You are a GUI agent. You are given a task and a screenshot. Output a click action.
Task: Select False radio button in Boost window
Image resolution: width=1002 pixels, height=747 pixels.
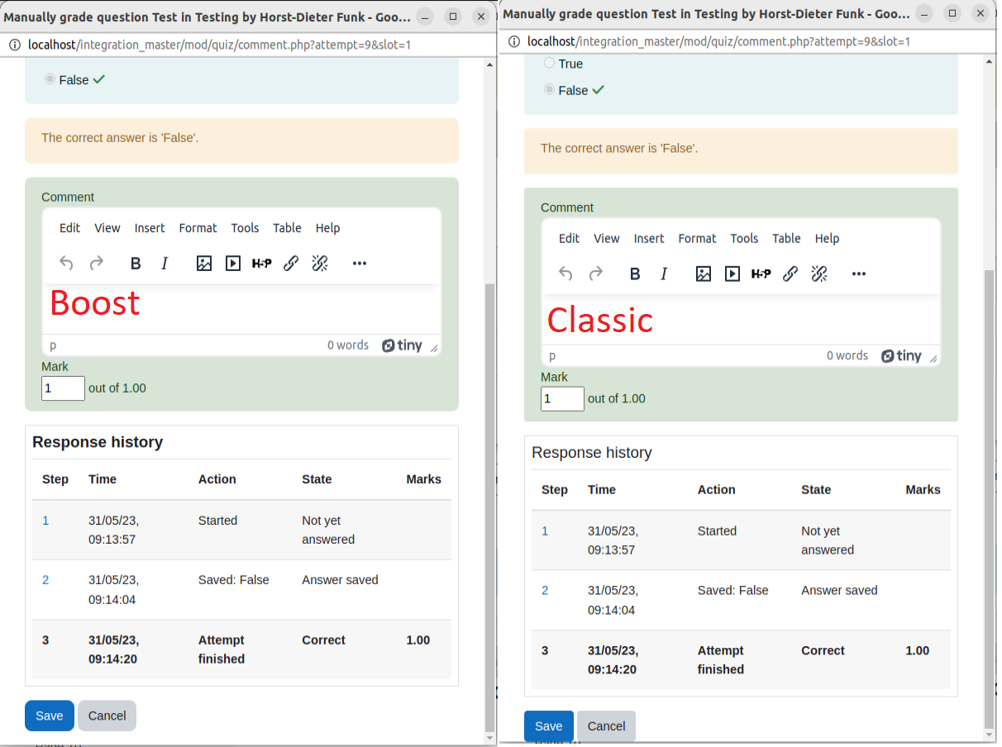coord(50,79)
